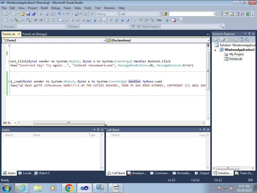Switch to Team Explorer tab
The height and width of the screenshot is (193, 257).
point(244,173)
